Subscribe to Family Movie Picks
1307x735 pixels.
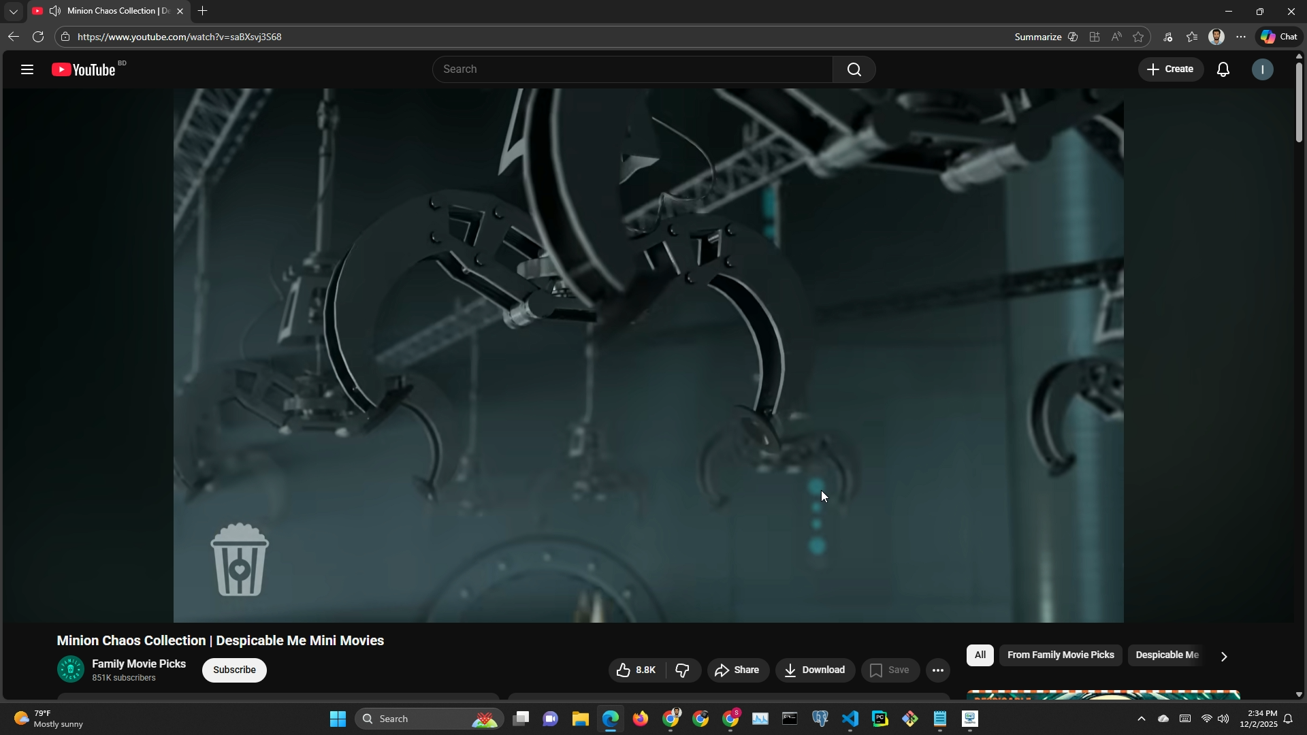pos(234,670)
